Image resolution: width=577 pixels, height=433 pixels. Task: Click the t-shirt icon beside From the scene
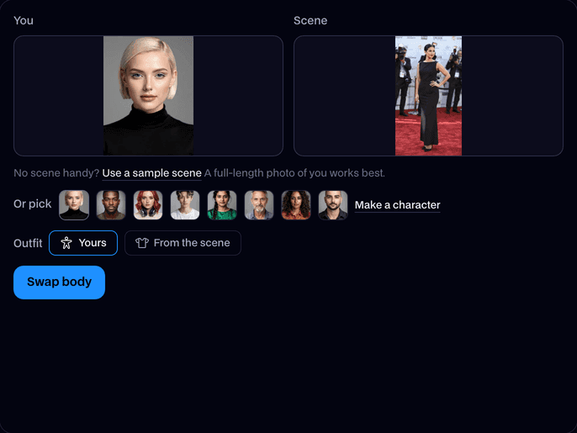pyautogui.click(x=142, y=243)
